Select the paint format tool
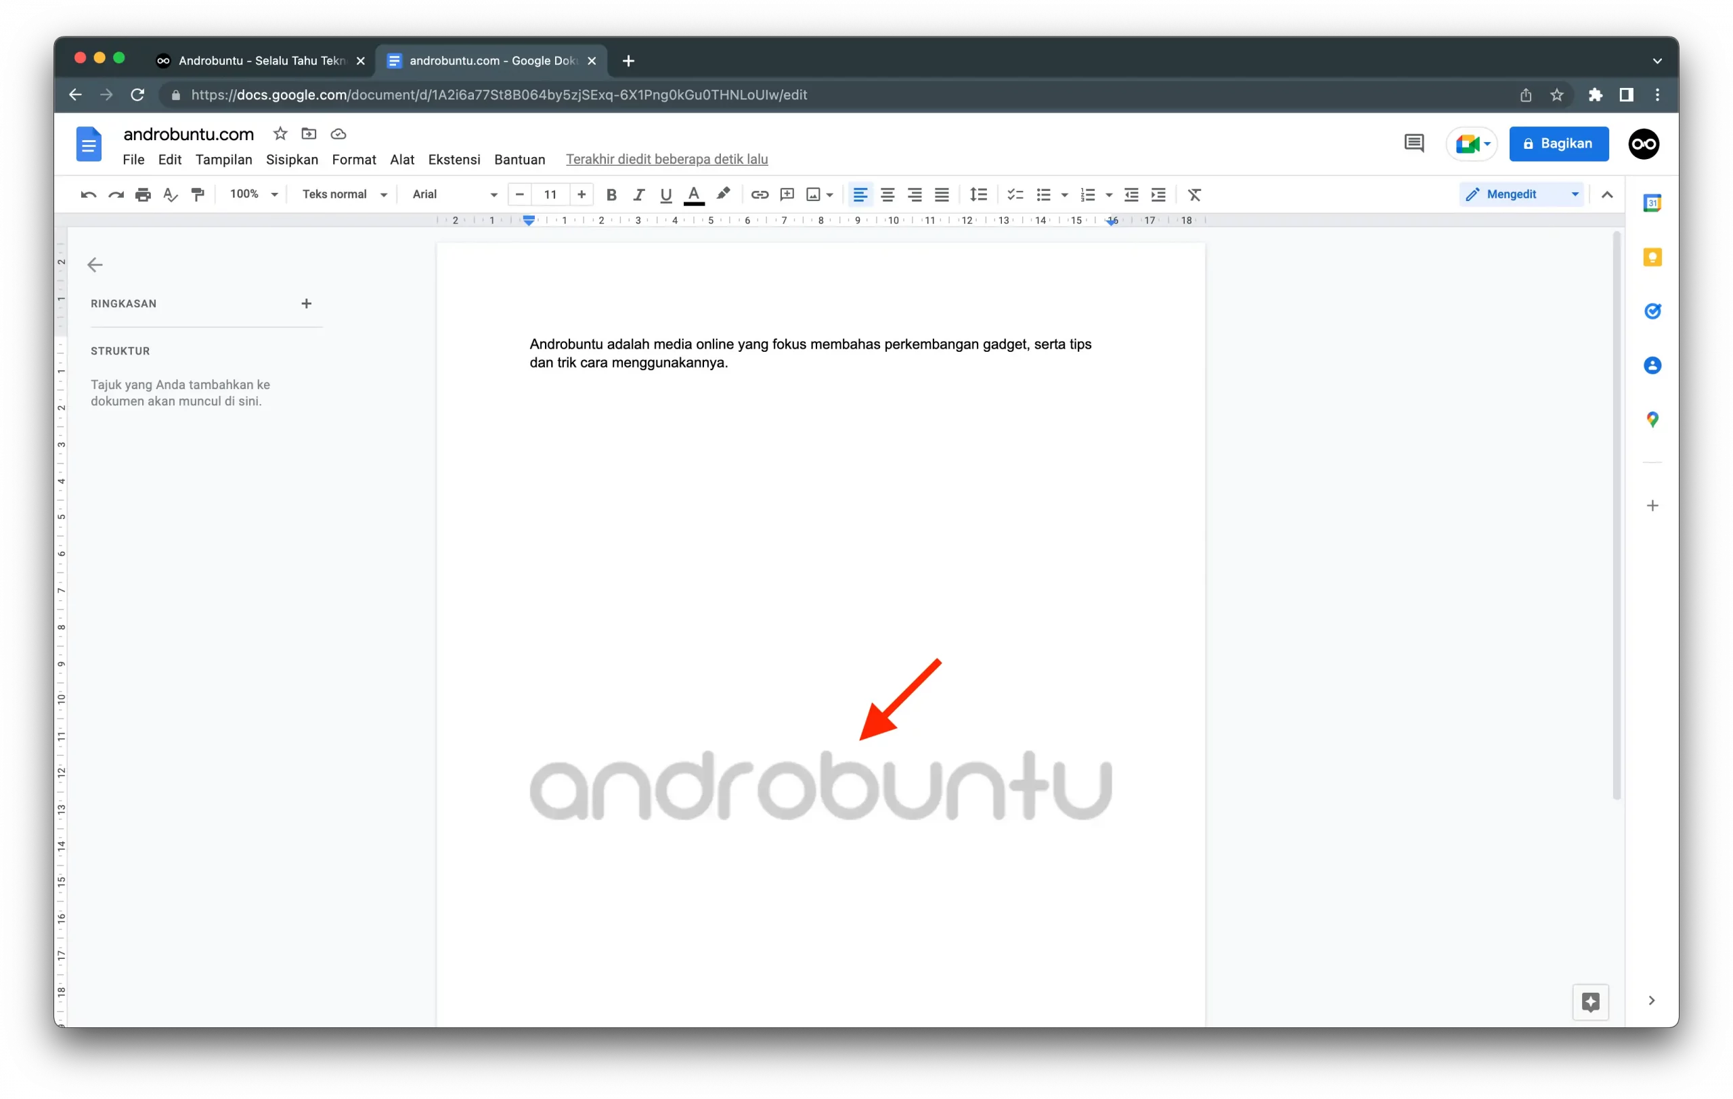Image resolution: width=1733 pixels, height=1099 pixels. click(197, 194)
